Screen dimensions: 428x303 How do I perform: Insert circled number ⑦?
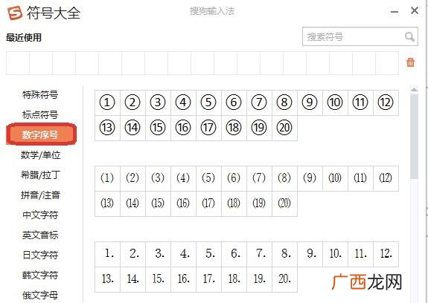click(x=259, y=102)
